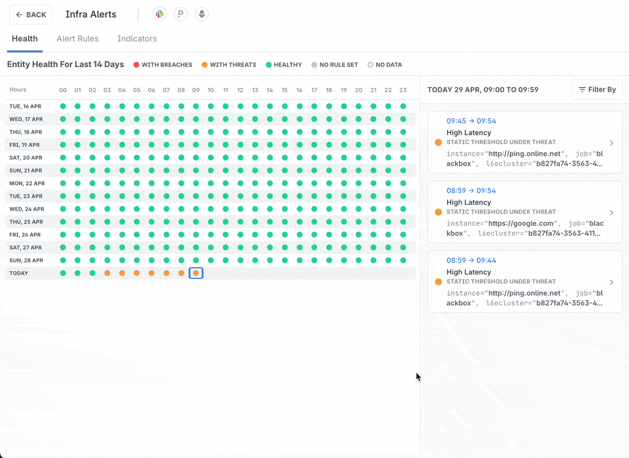Go back using the Back button

click(x=30, y=15)
